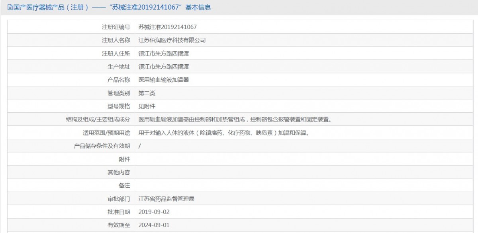The height and width of the screenshot is (233, 478).
Task: Click the 批准日期 label cell
Action: pos(71,212)
